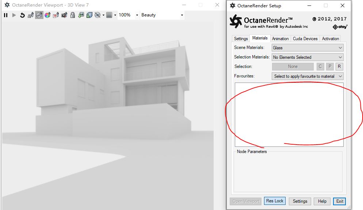Open the Favourites apply-to-material dropdown
363x210 pixels.
[x=307, y=76]
